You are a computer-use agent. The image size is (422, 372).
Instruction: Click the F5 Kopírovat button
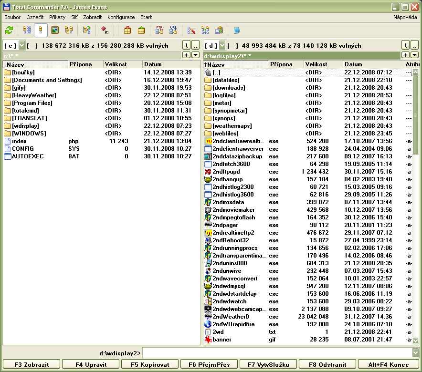tap(150, 364)
